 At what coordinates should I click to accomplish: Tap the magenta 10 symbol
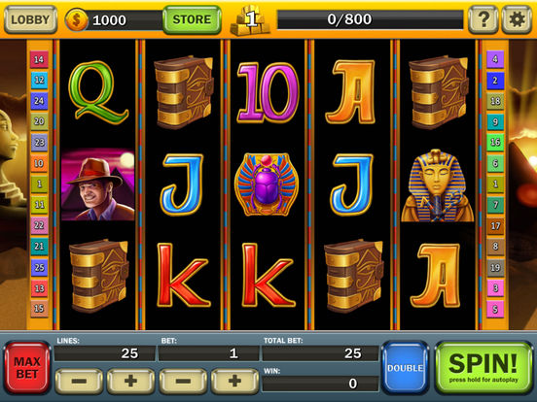click(x=268, y=92)
